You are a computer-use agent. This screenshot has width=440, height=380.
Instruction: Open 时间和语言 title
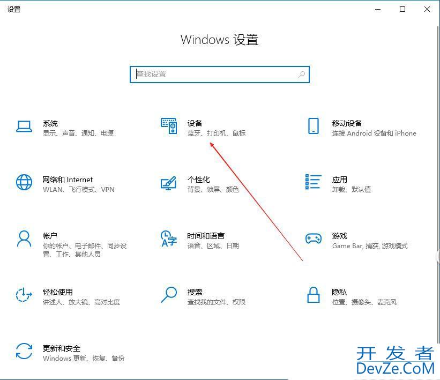(x=206, y=236)
